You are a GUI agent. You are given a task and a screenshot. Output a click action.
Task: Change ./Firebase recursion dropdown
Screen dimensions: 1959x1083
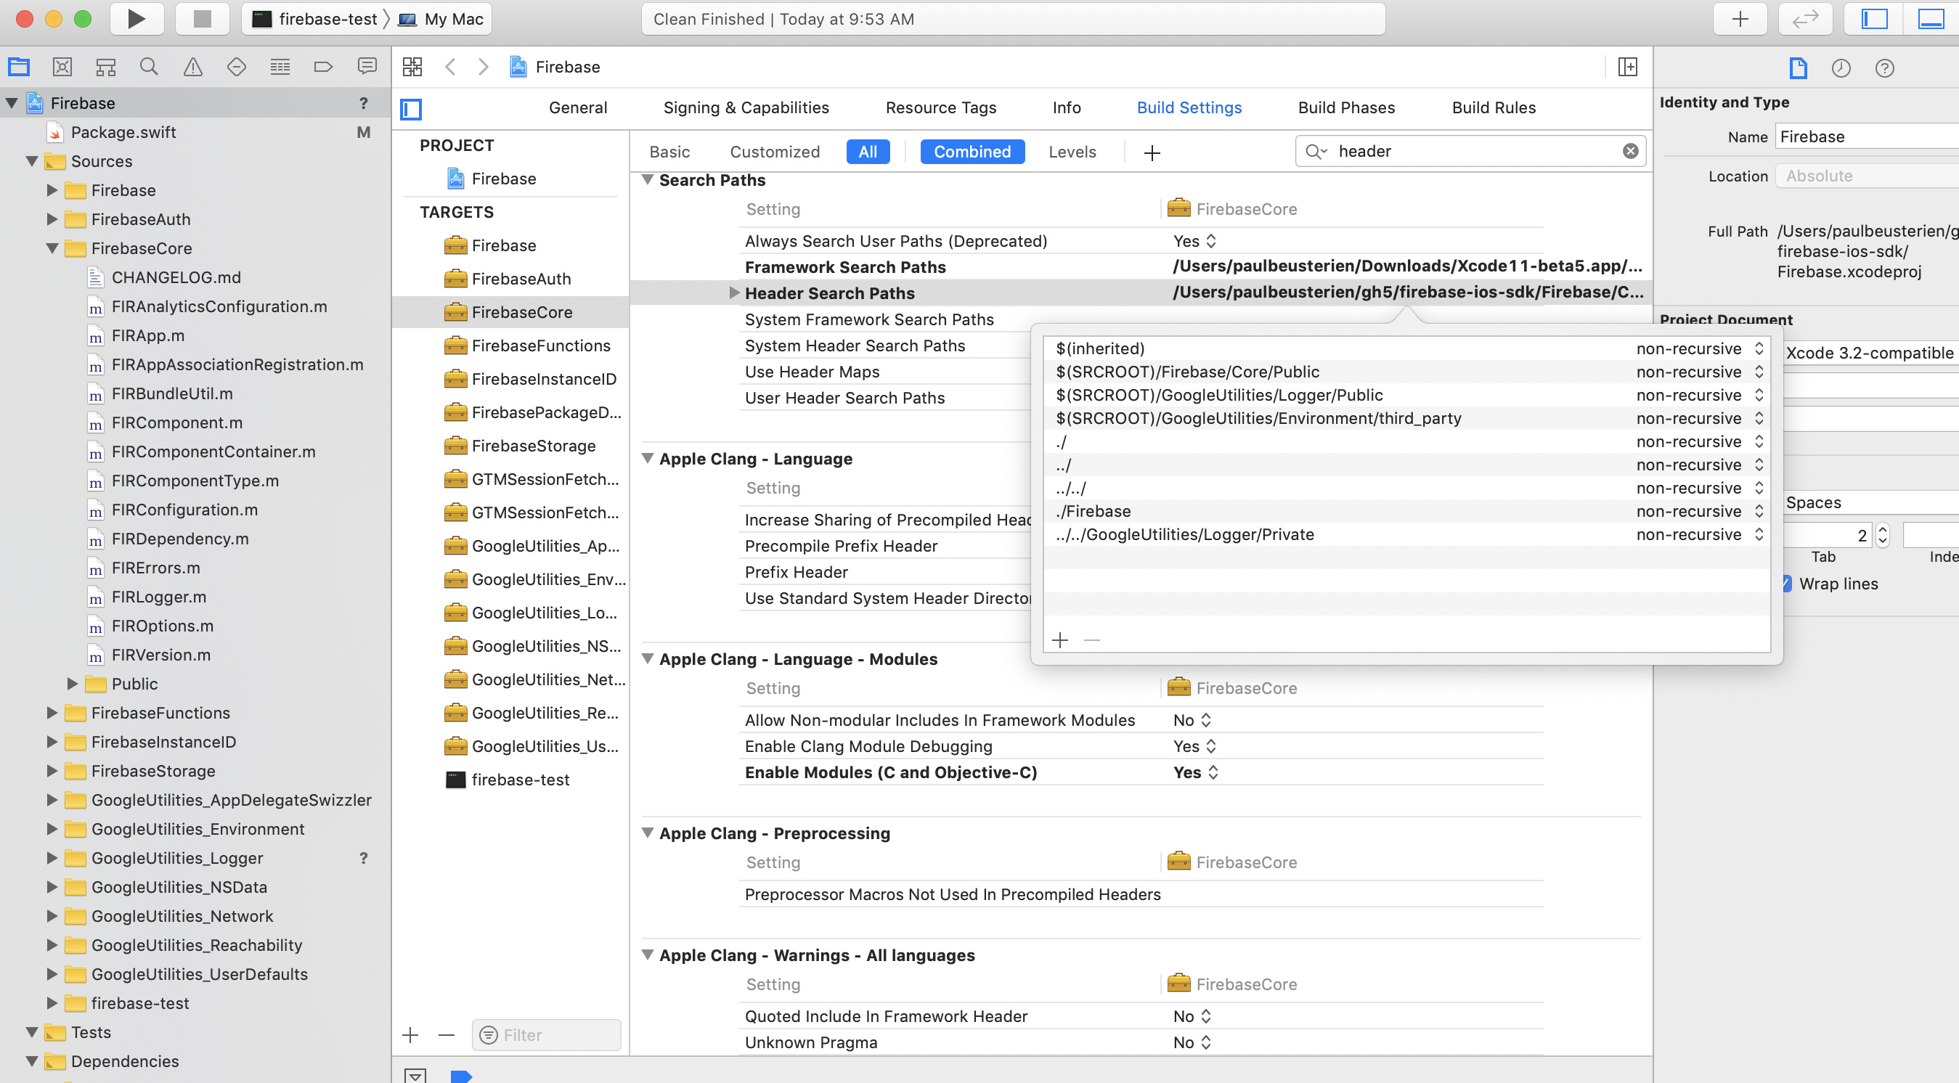(x=1699, y=511)
